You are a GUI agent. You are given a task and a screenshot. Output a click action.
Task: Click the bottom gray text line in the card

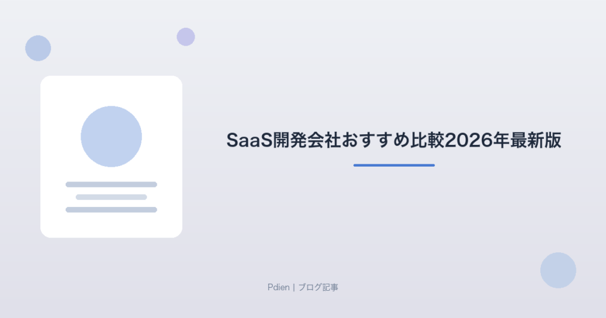click(x=111, y=210)
